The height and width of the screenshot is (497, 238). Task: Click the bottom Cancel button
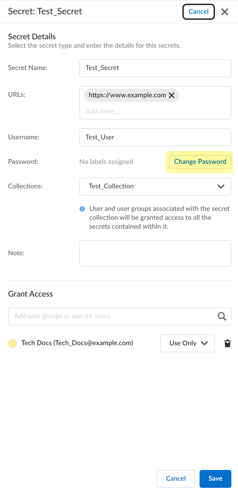176,479
